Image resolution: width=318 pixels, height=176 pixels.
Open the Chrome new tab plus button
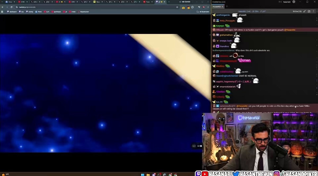pyautogui.click(x=169, y=2)
